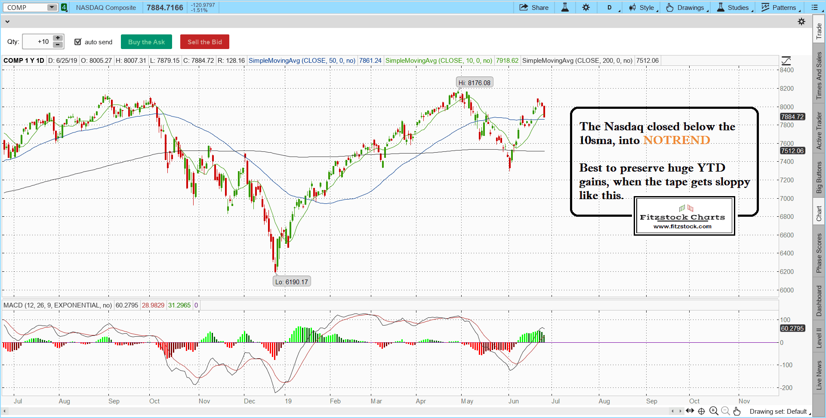Image resolution: width=826 pixels, height=418 pixels.
Task: Open the Drawing set Default dropdown
Action: pos(779,412)
